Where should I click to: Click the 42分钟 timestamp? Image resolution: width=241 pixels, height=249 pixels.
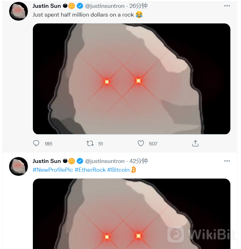click(x=139, y=161)
